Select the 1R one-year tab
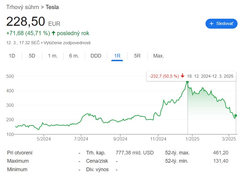Screen dimensions: 239x174 click(117, 56)
